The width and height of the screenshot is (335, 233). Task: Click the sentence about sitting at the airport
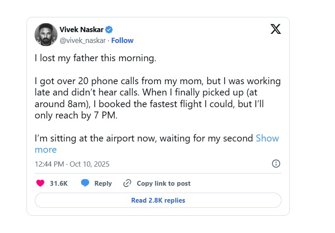[x=144, y=138]
